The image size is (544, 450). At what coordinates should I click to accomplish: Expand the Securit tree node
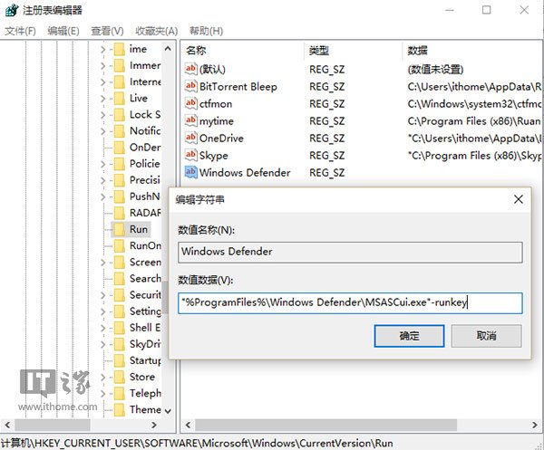coord(102,295)
